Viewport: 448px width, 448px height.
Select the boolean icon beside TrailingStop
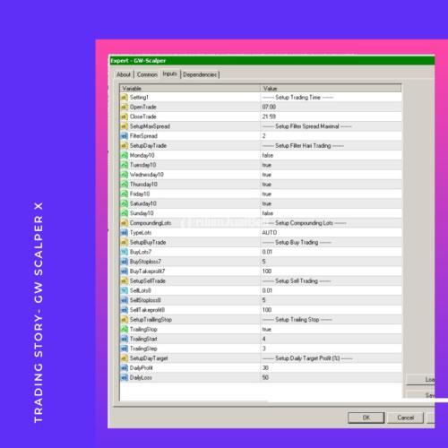(125, 329)
